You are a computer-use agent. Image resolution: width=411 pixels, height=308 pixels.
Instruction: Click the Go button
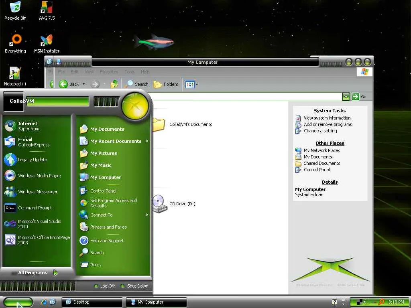[359, 97]
